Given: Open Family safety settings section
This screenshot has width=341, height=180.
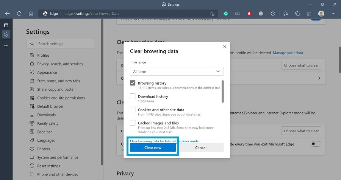Looking at the screenshot, I should [48, 123].
